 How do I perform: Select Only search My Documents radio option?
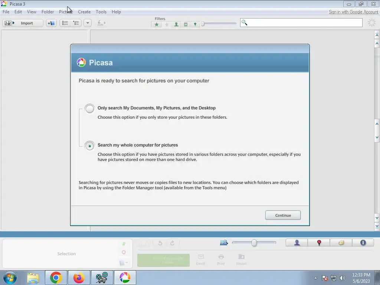tap(89, 108)
